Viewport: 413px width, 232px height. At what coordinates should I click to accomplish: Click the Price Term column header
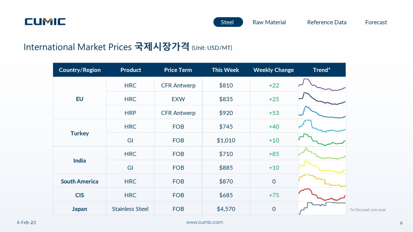[178, 70]
